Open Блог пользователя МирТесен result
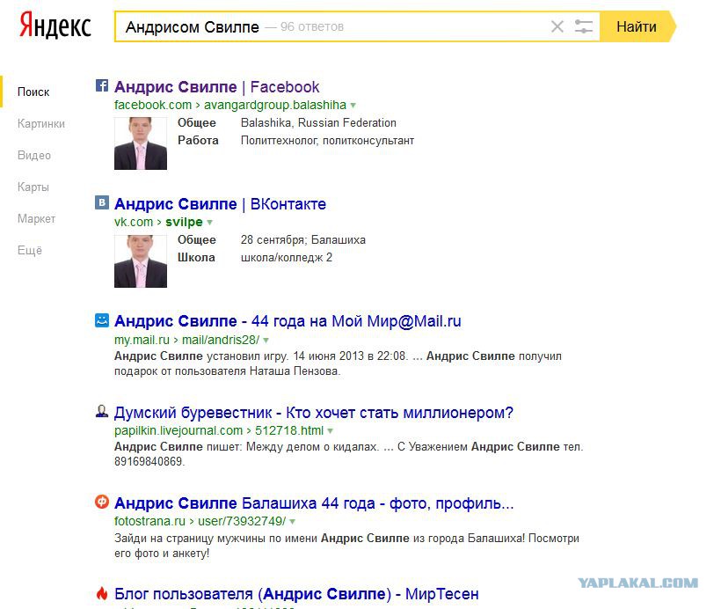The height and width of the screenshot is (609, 721). pyautogui.click(x=296, y=594)
